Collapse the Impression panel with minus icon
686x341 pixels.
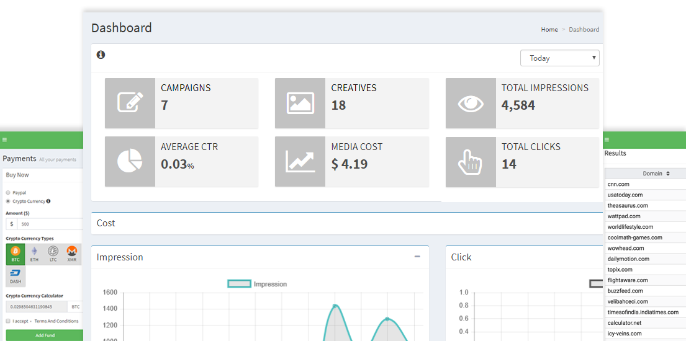[417, 257]
